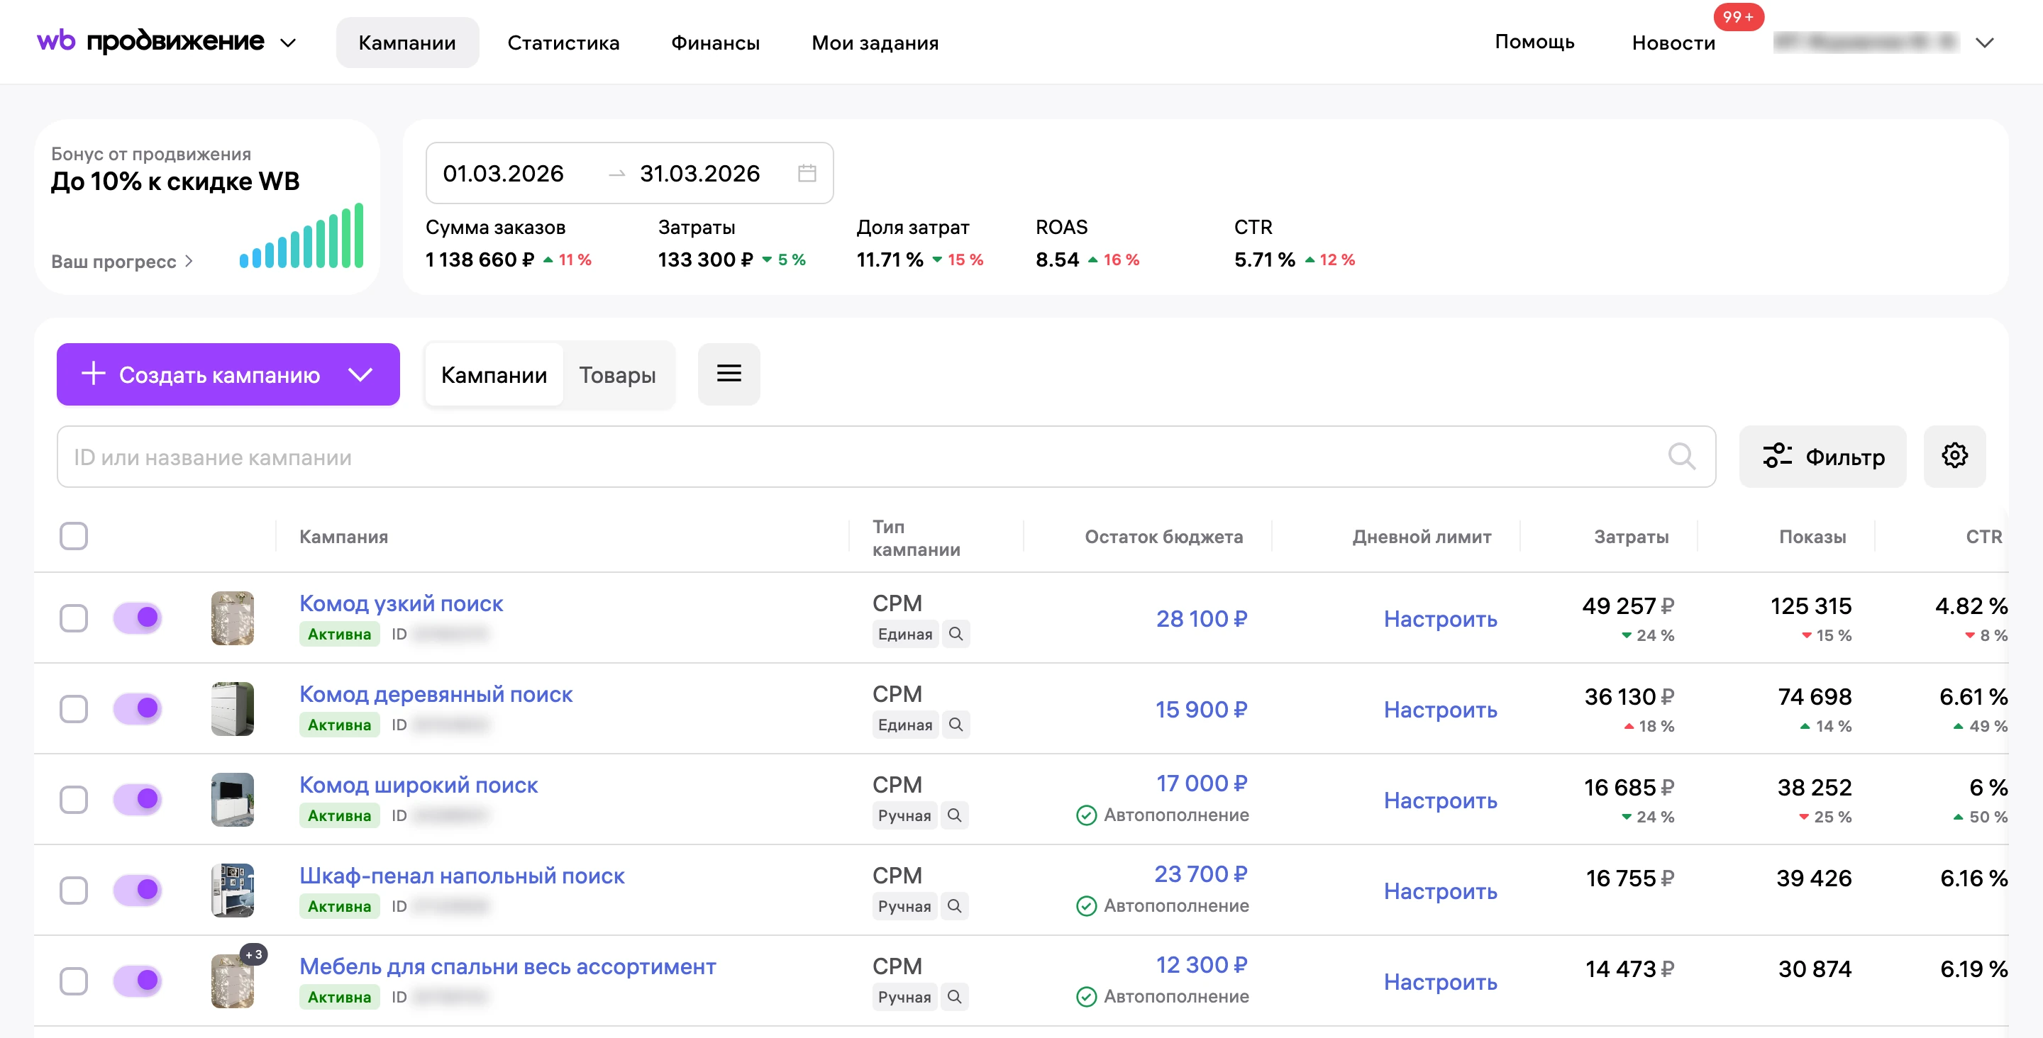Click search icon next to Единая in Комод узкий row
The height and width of the screenshot is (1038, 2043).
point(956,634)
